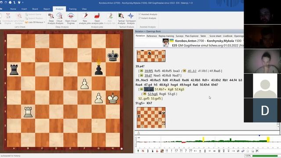Viewport: 281px width, 158px height.
Task: Click highlighted move 50...g6 in notation
Action: click(149, 89)
